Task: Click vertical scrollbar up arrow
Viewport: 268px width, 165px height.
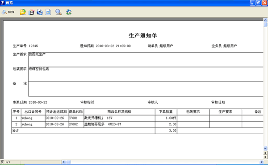Action: (x=265, y=20)
